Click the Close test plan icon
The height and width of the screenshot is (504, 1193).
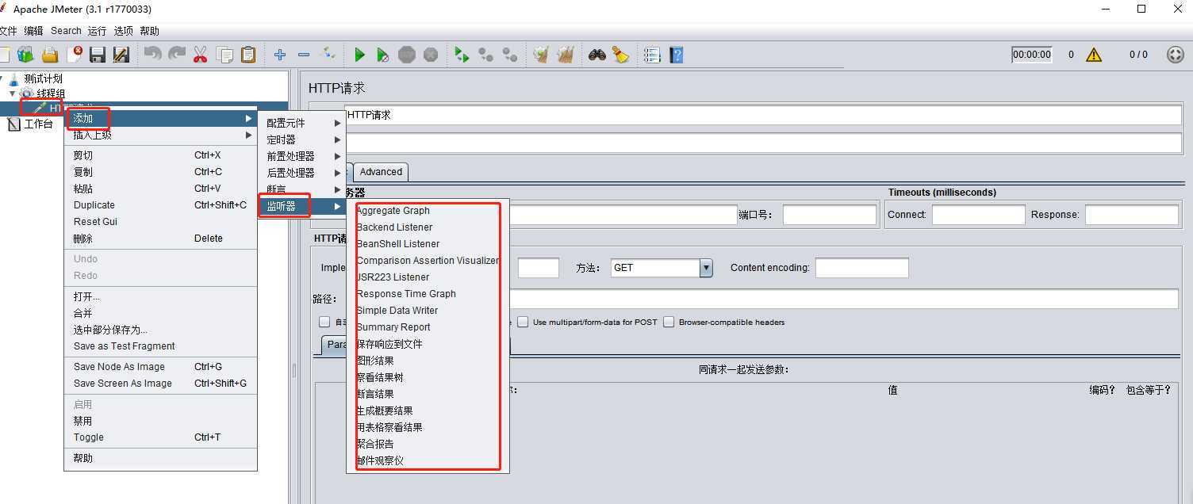tap(75, 55)
